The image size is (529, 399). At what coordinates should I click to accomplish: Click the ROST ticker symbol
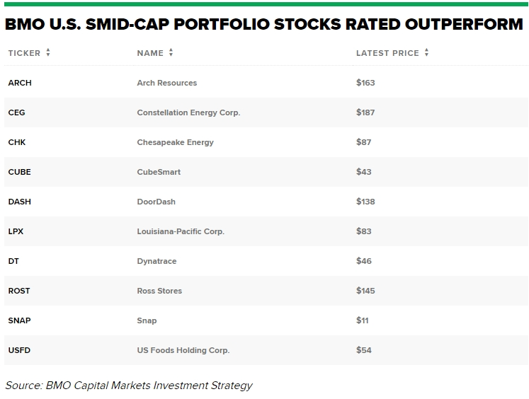point(19,291)
